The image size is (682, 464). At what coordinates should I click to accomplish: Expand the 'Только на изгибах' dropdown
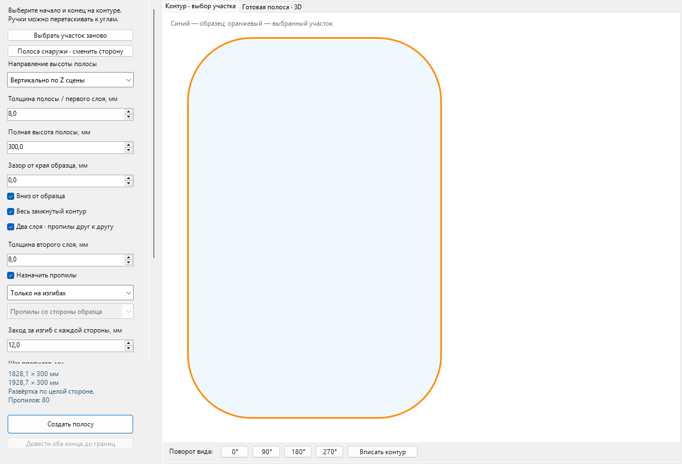coord(70,293)
